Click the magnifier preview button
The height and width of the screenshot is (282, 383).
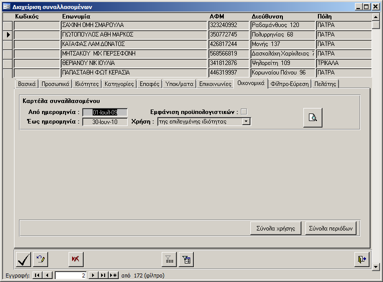pyautogui.click(x=312, y=117)
